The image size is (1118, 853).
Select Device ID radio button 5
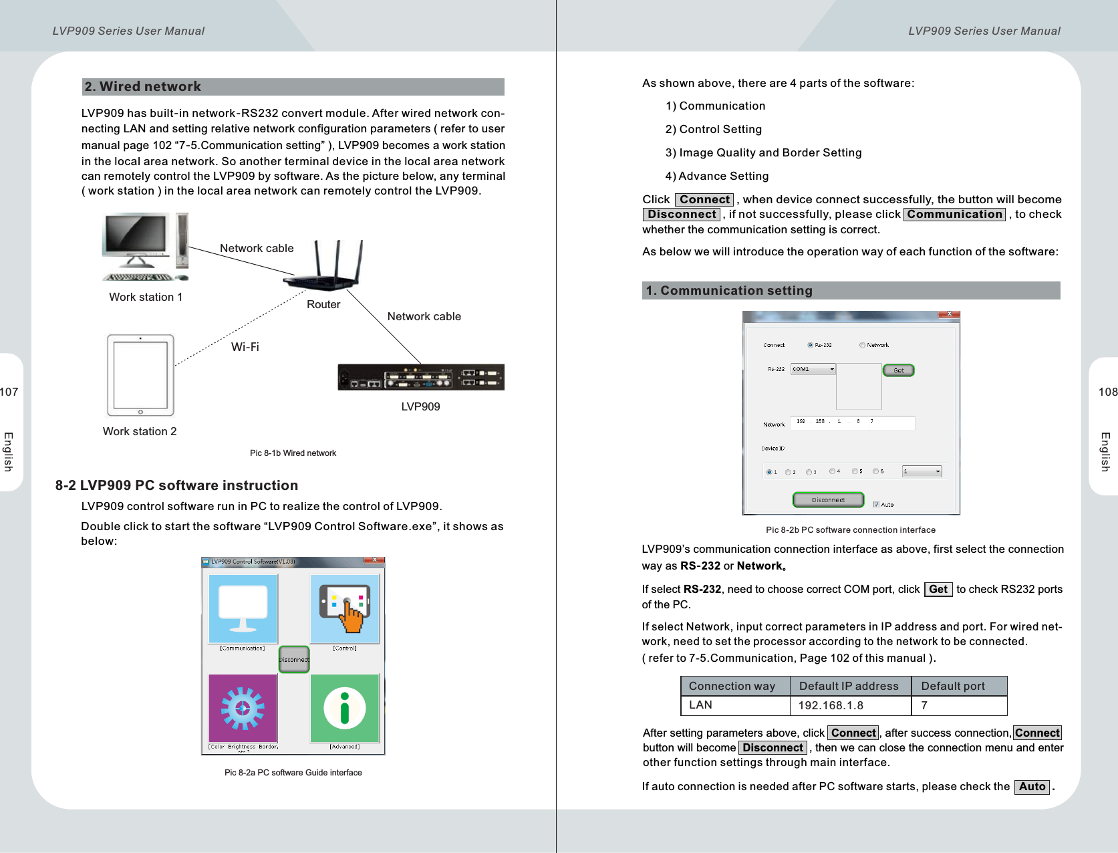[x=855, y=471]
